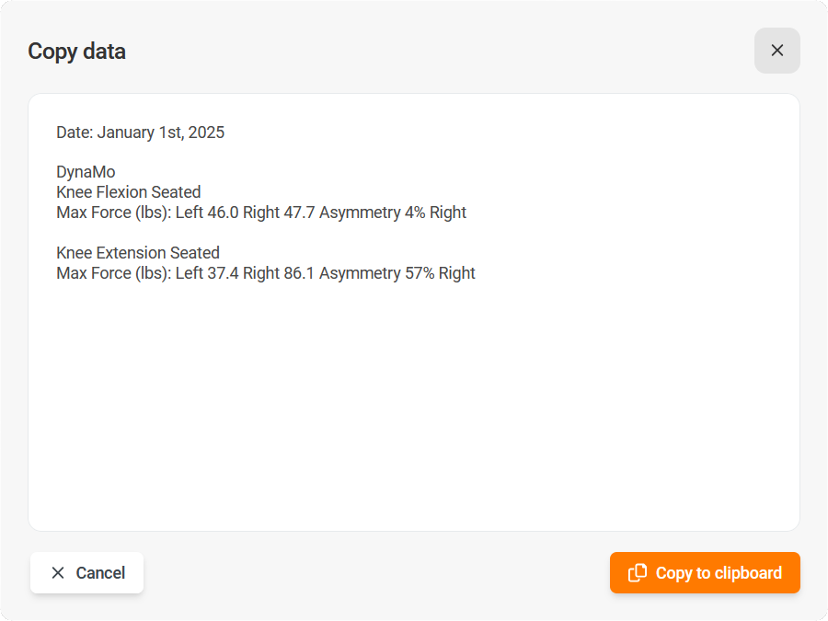Select the line reading Date: January 1st, 2025

click(140, 132)
